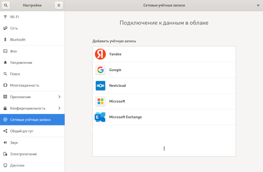Screen dimensions: 263x172
Task: Add a Nextcloud account
Action: tap(117, 86)
